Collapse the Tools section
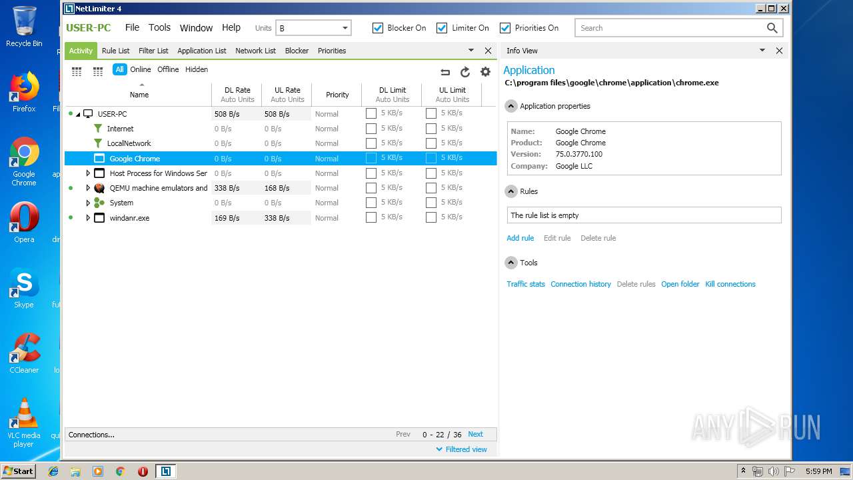853x480 pixels. tap(511, 263)
